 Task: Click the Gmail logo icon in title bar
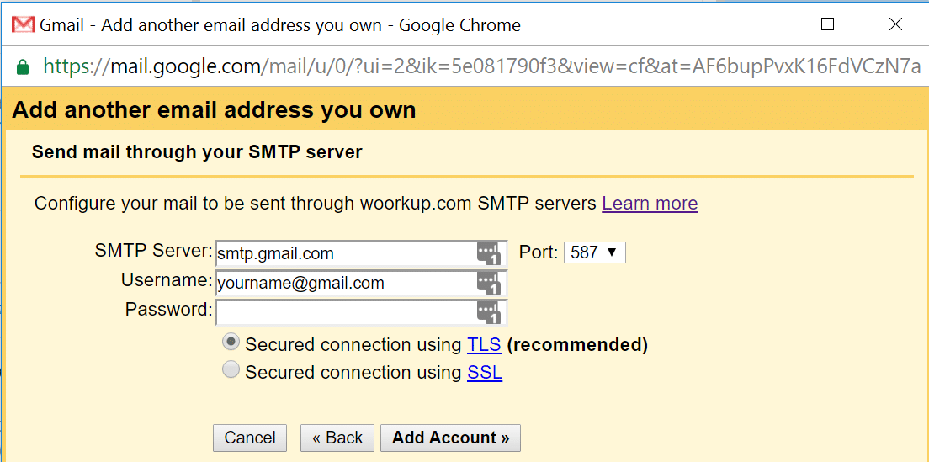click(23, 24)
